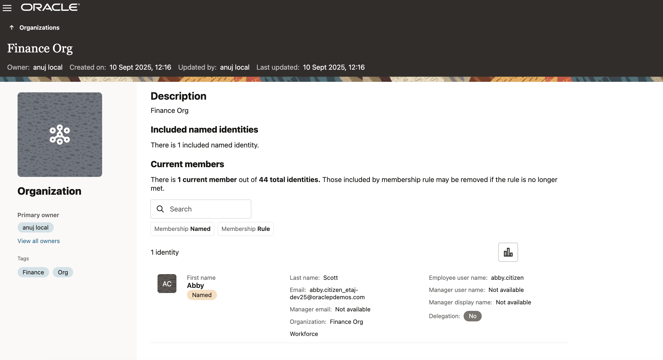Select the Finance tag

coord(33,272)
